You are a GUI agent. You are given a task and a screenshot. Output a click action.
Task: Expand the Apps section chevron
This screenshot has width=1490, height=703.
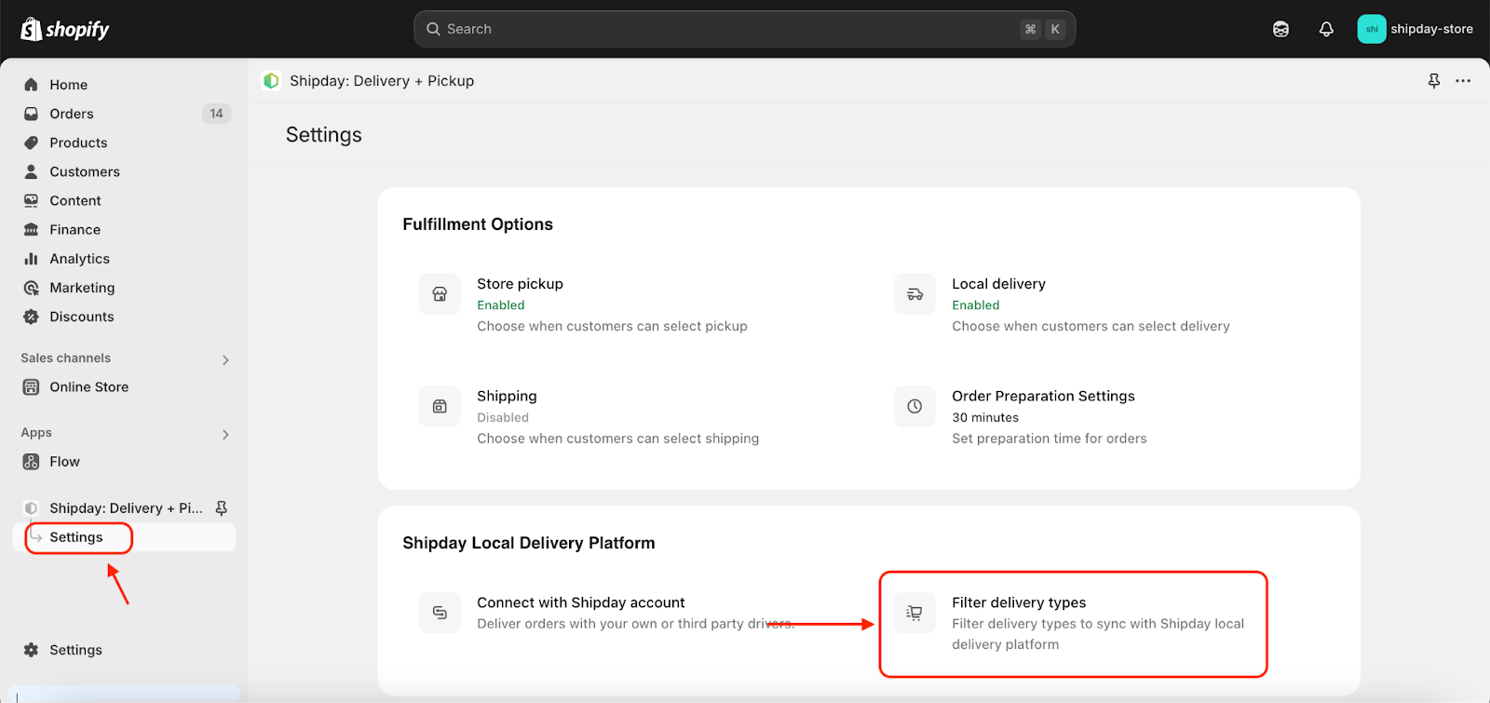[x=225, y=434]
